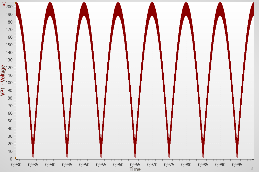
Task: Click the 0,970 tick label on time axis
Action: (152, 164)
